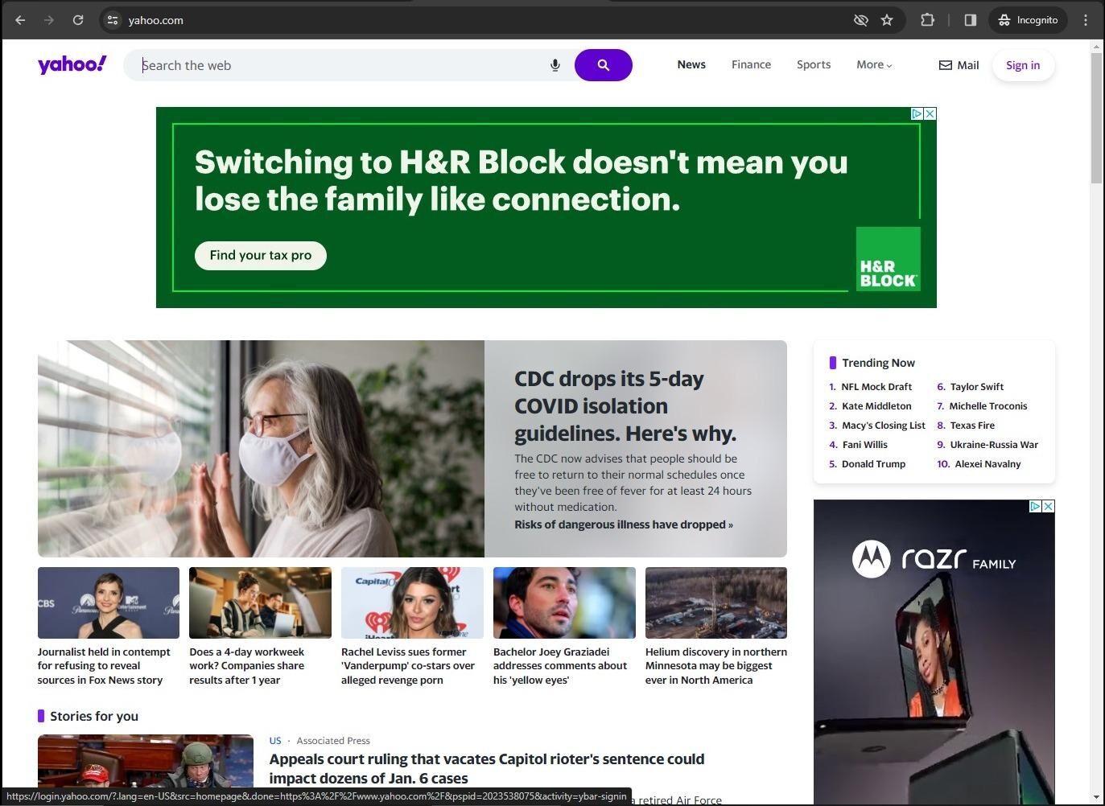This screenshot has width=1105, height=806.
Task: Click the US category label
Action: point(275,741)
